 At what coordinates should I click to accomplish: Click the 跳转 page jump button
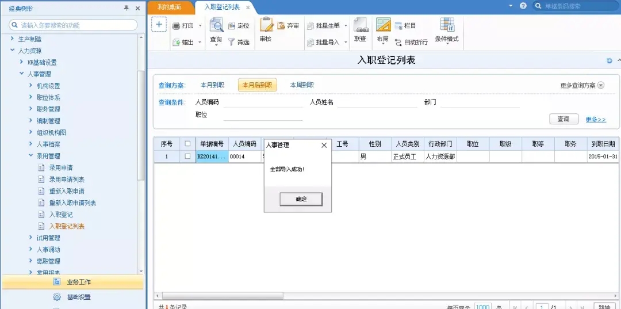click(x=605, y=307)
